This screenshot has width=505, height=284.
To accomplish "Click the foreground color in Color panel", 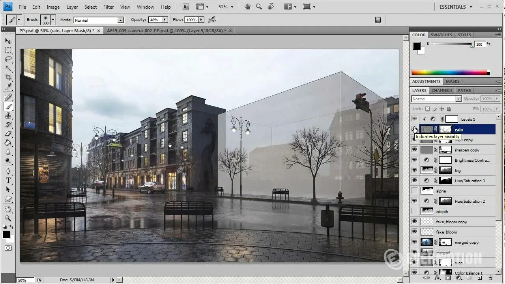I will (x=417, y=46).
